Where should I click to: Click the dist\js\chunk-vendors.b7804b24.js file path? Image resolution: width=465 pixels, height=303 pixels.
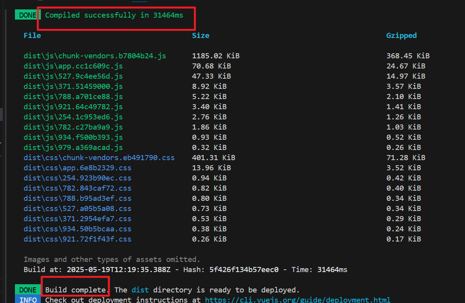click(x=94, y=56)
